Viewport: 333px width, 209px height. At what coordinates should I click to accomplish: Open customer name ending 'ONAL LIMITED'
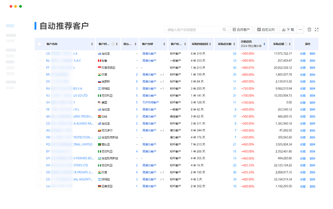tap(69, 144)
